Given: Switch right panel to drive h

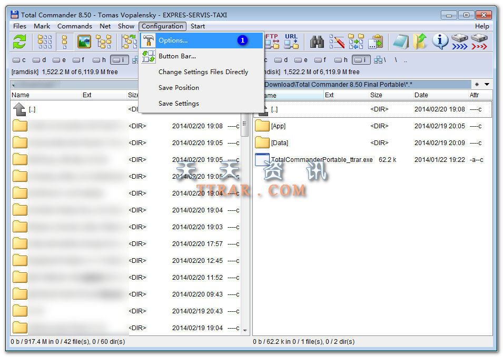Looking at the screenshot, I should click(x=341, y=60).
